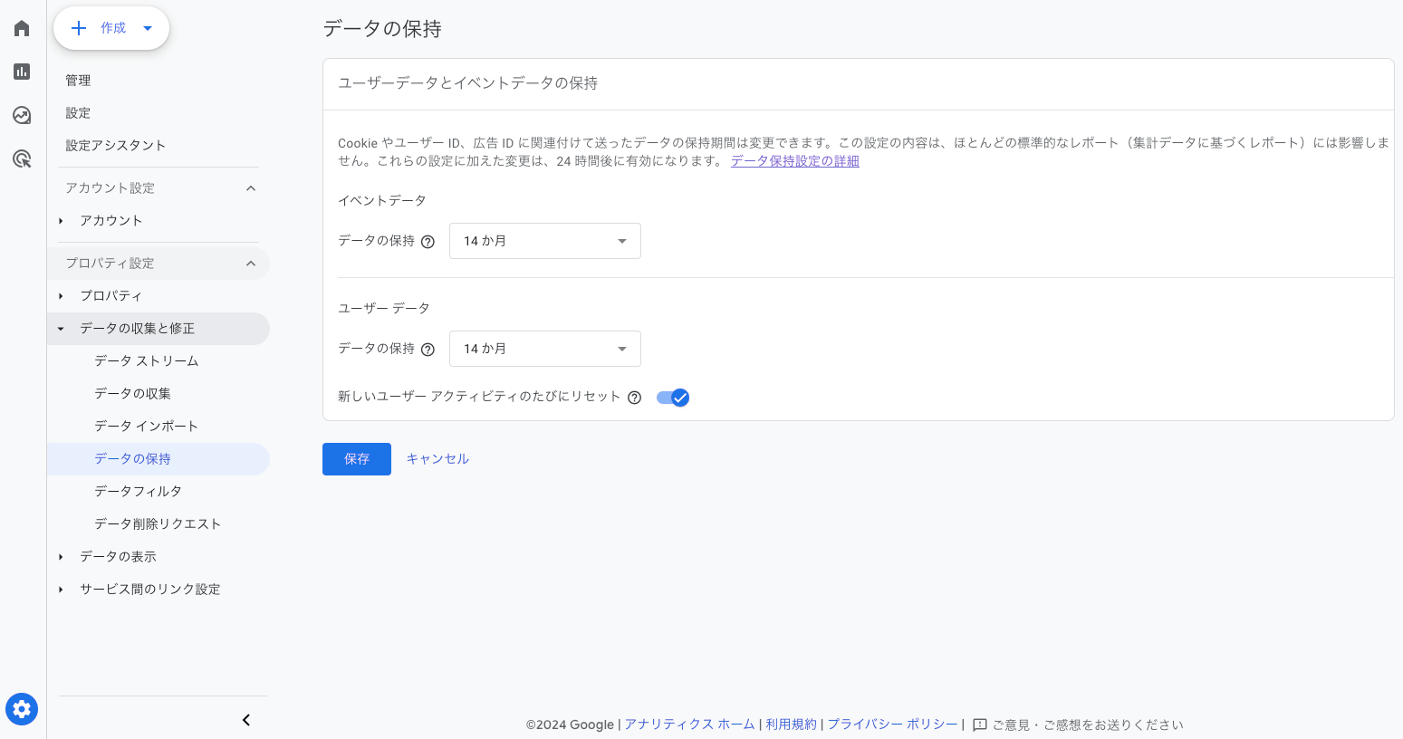Open user data retention dropdown

[545, 349]
